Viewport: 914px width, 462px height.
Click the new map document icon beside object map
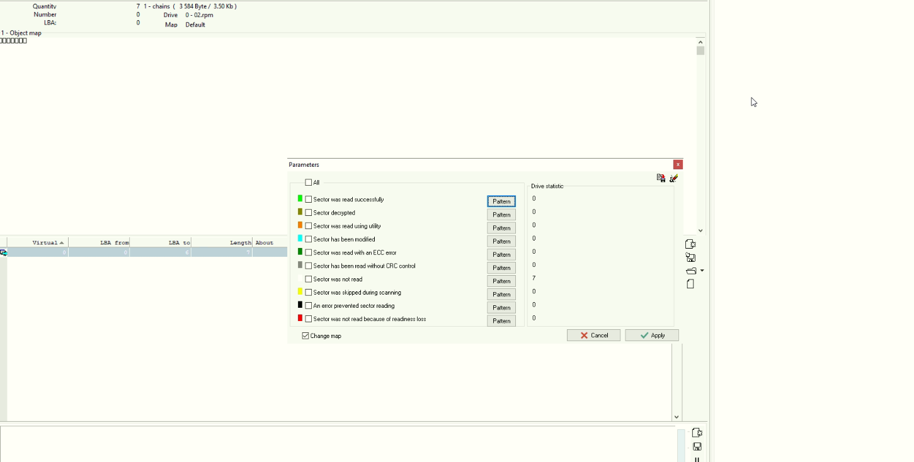(x=690, y=244)
